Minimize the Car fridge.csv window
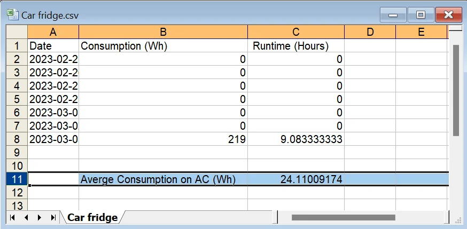467x229 pixels. tap(393, 15)
